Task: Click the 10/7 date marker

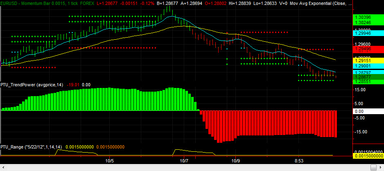Action: click(x=184, y=161)
